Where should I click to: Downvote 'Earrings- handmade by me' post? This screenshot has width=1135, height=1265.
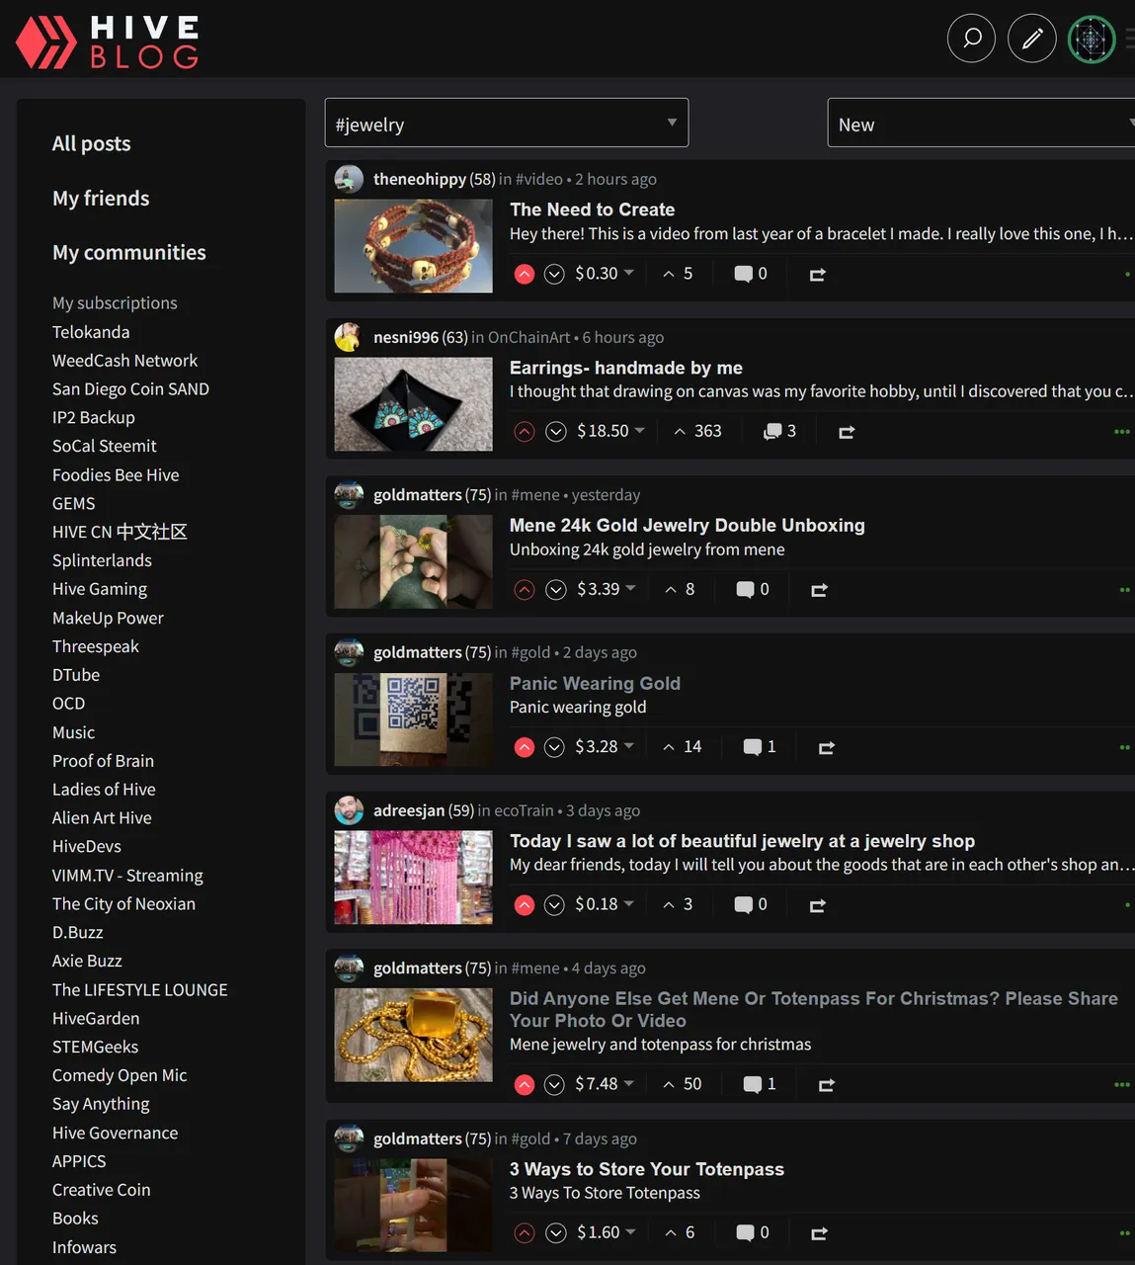point(556,432)
